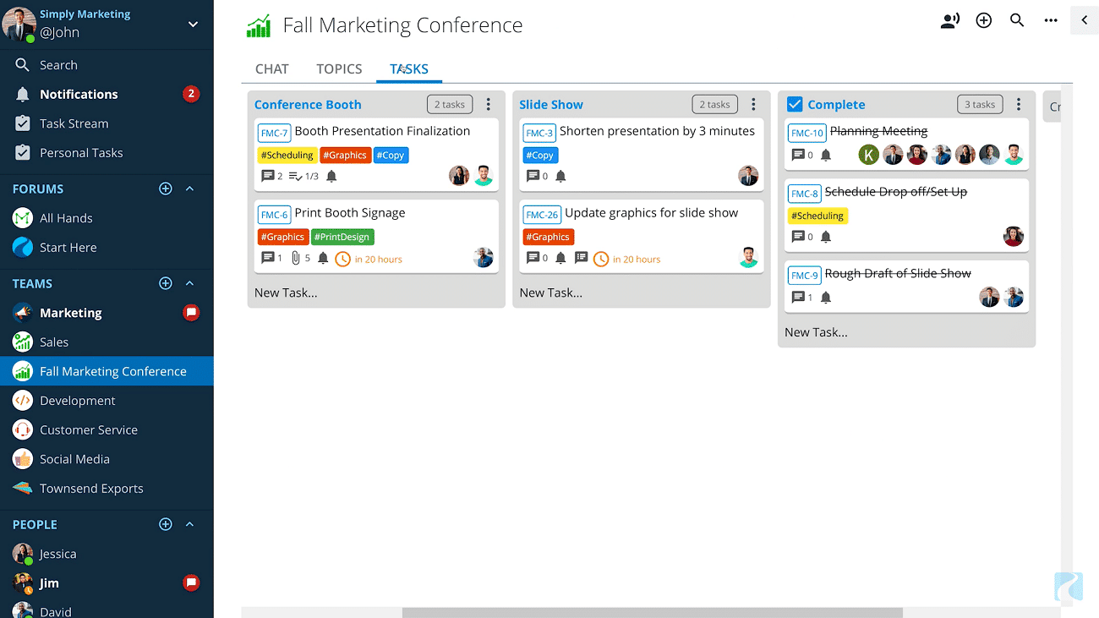Click the attachment paperclip on FMC-6 task

click(296, 258)
